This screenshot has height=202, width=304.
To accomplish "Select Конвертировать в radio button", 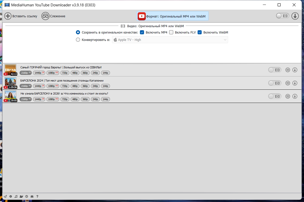I will pos(78,40).
